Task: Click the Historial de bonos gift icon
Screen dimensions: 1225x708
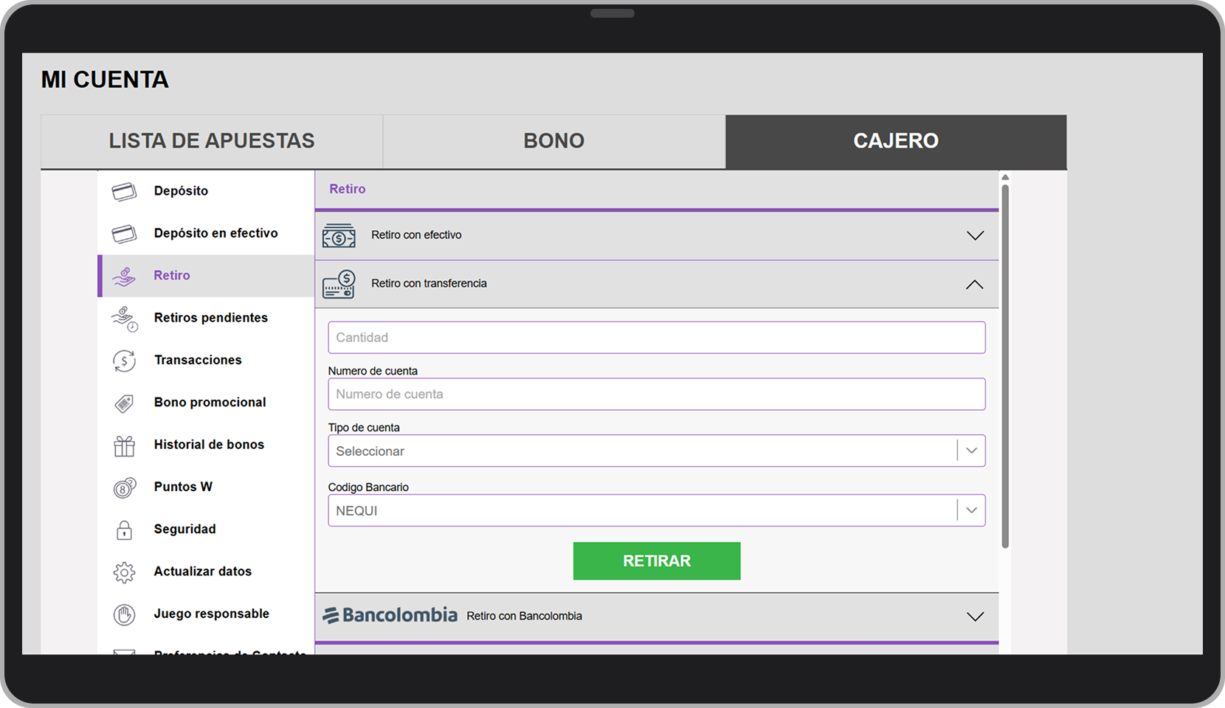Action: point(124,445)
